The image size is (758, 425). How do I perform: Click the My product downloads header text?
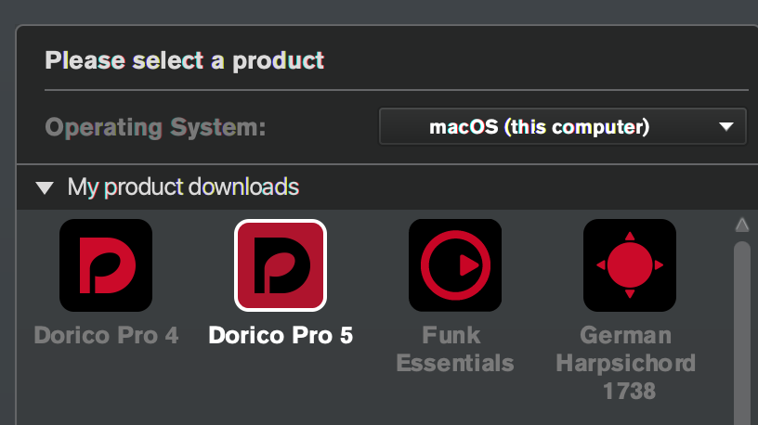[183, 187]
